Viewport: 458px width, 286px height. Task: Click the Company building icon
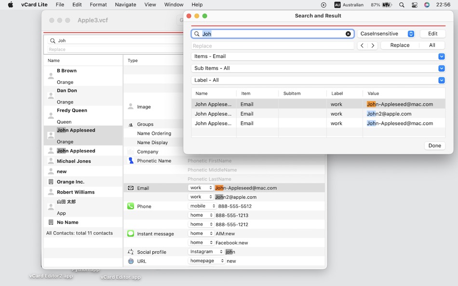tap(131, 152)
